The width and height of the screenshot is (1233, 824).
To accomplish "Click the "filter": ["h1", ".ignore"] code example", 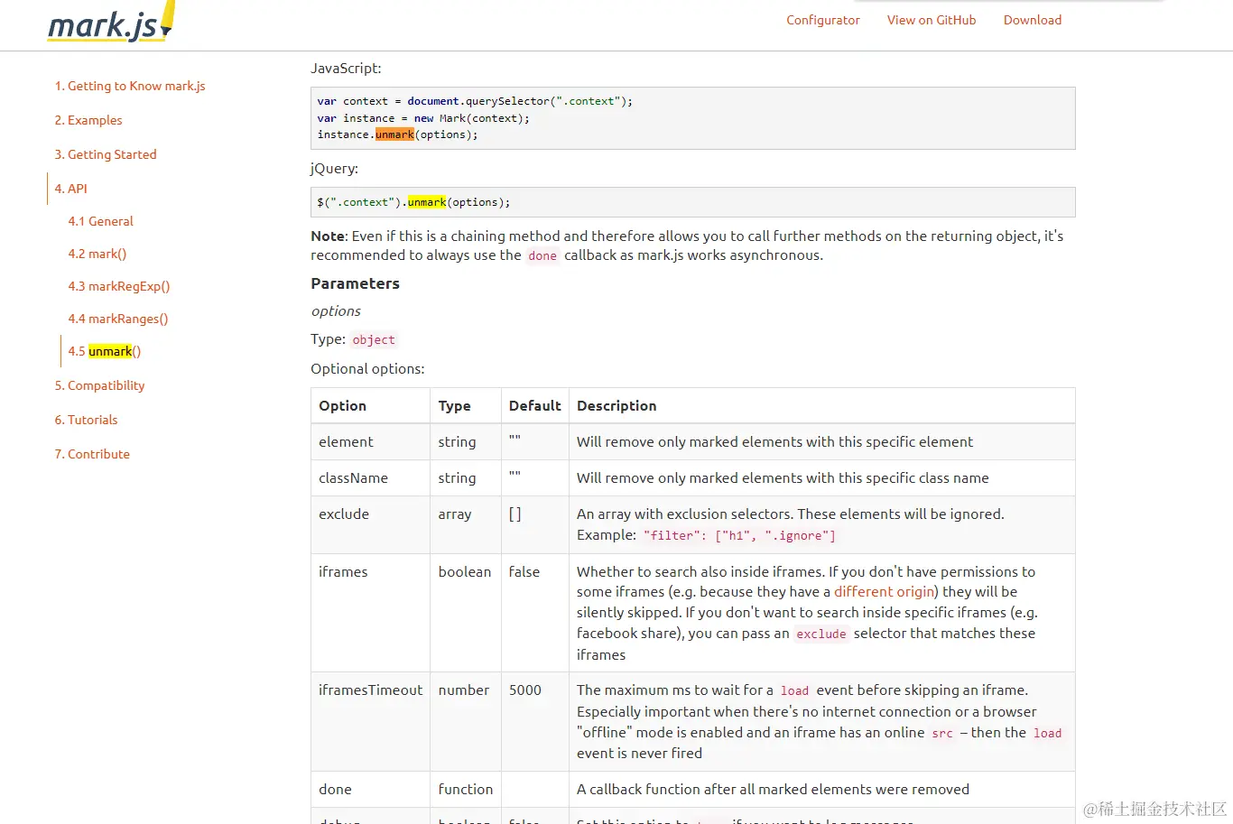I will pyautogui.click(x=739, y=535).
